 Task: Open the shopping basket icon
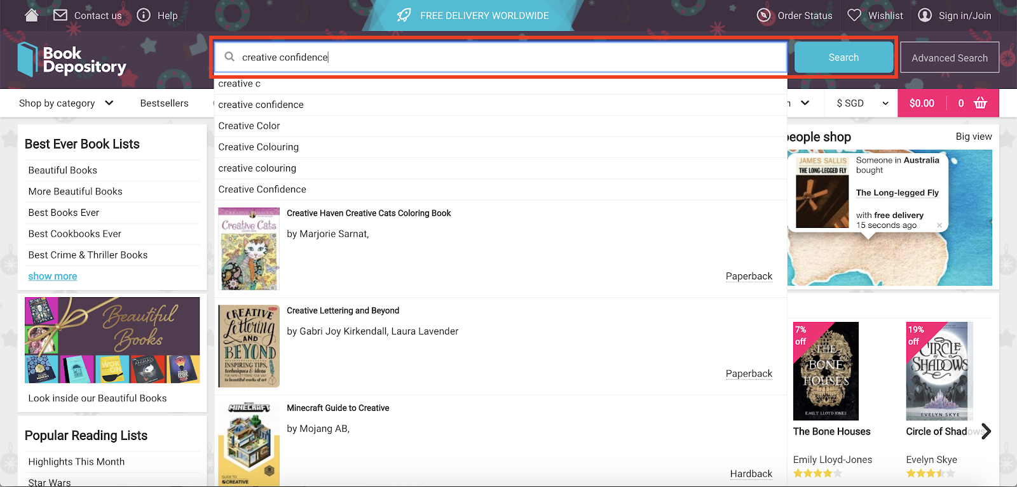click(980, 103)
